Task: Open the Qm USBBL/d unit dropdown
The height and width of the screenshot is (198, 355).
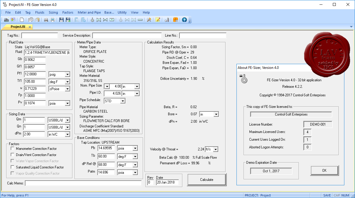Action: pyautogui.click(x=67, y=120)
